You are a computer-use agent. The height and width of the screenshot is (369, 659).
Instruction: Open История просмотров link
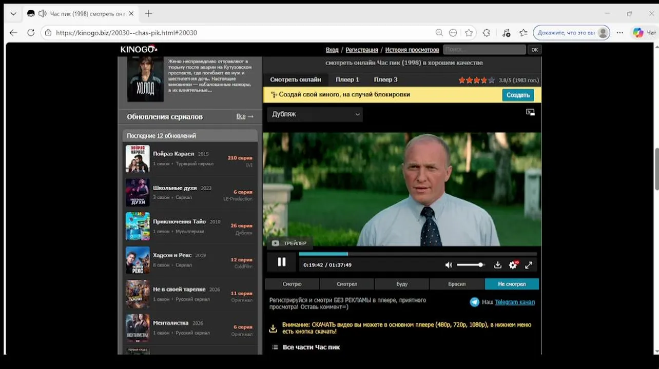coord(412,50)
